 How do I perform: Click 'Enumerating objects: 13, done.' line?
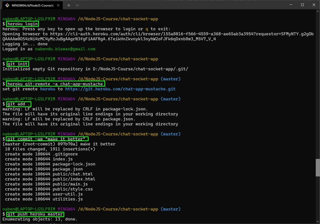[40, 219]
